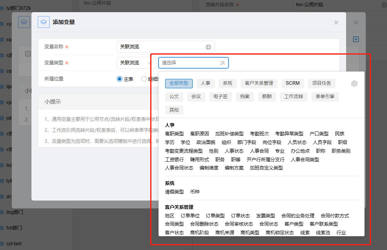The height and width of the screenshot is (250, 387).
Task: Select the 主表 radio button
Action: click(120, 79)
